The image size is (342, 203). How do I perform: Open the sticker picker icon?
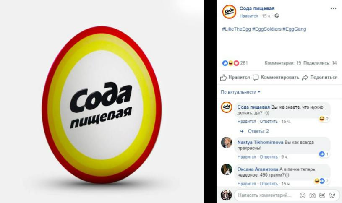(x=332, y=195)
